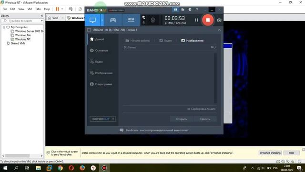The width and height of the screenshot is (305, 172).
Task: Open Firefox from the taskbar
Action: pyautogui.click(x=82, y=168)
